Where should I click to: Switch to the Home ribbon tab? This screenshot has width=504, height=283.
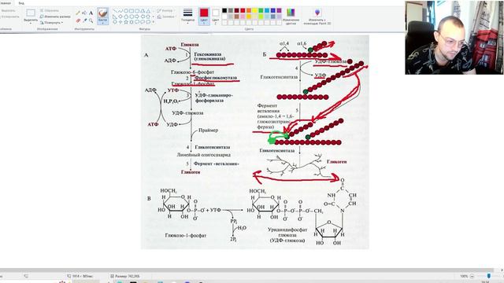6,3
